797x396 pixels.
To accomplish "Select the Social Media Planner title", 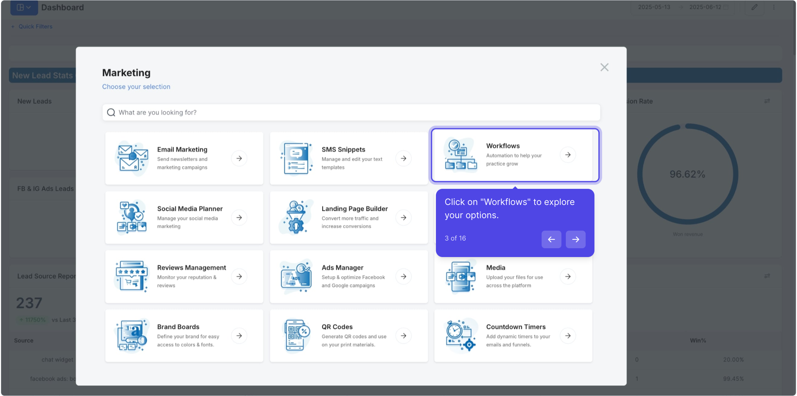I will coord(190,209).
